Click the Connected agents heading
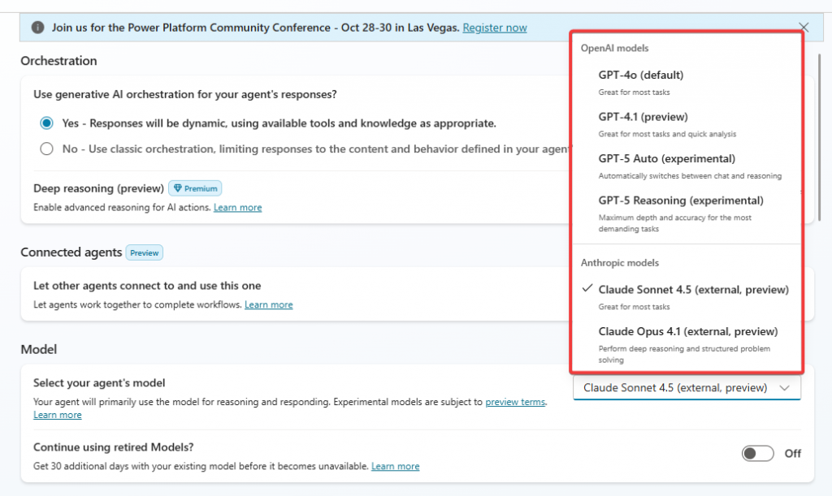The height and width of the screenshot is (496, 832). (71, 252)
